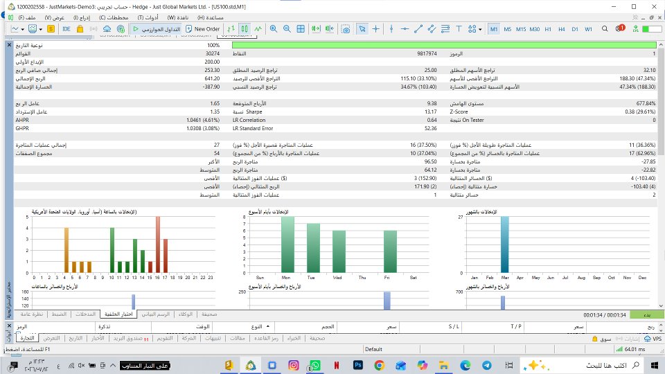Toggle chart auto scroll icon
This screenshot has height=374, width=665.
[x=316, y=29]
